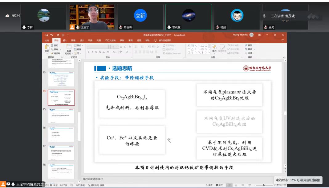Toggle the Comments (批注) pane in status bar
This screenshot has height=188, width=329.
tap(219, 185)
